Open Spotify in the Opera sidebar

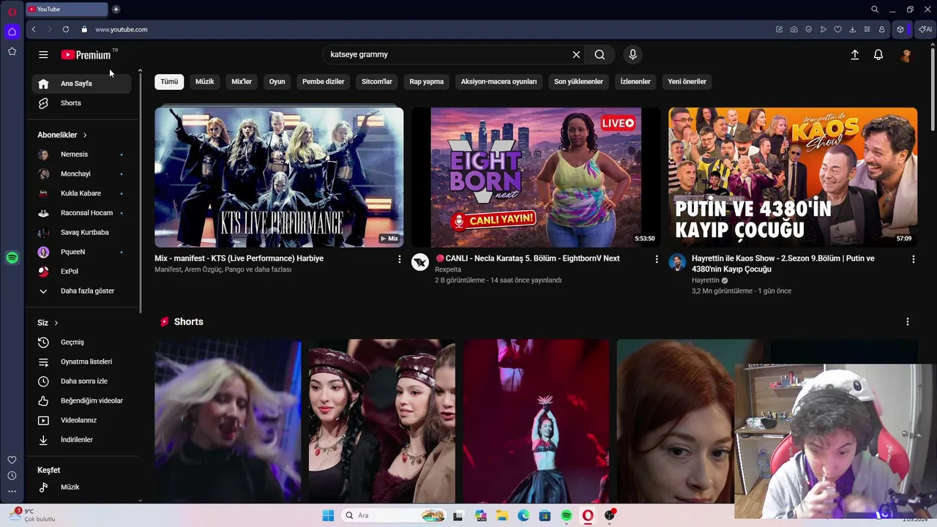12,258
